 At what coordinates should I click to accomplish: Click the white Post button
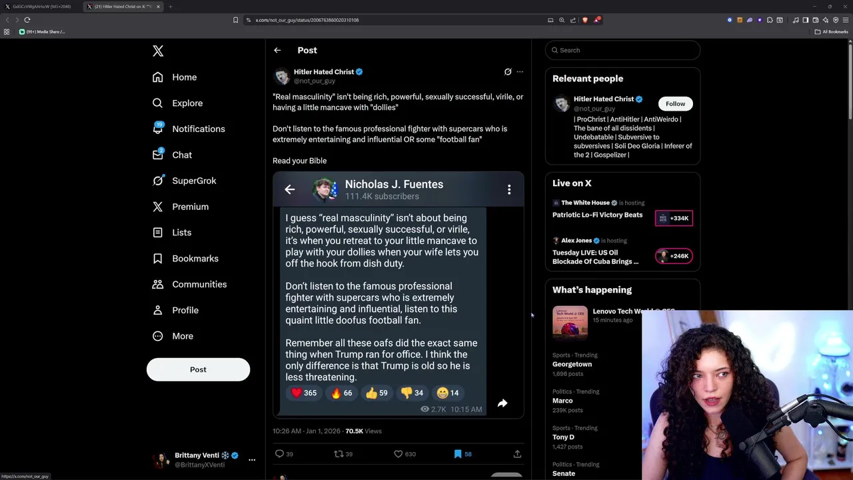[x=198, y=369]
